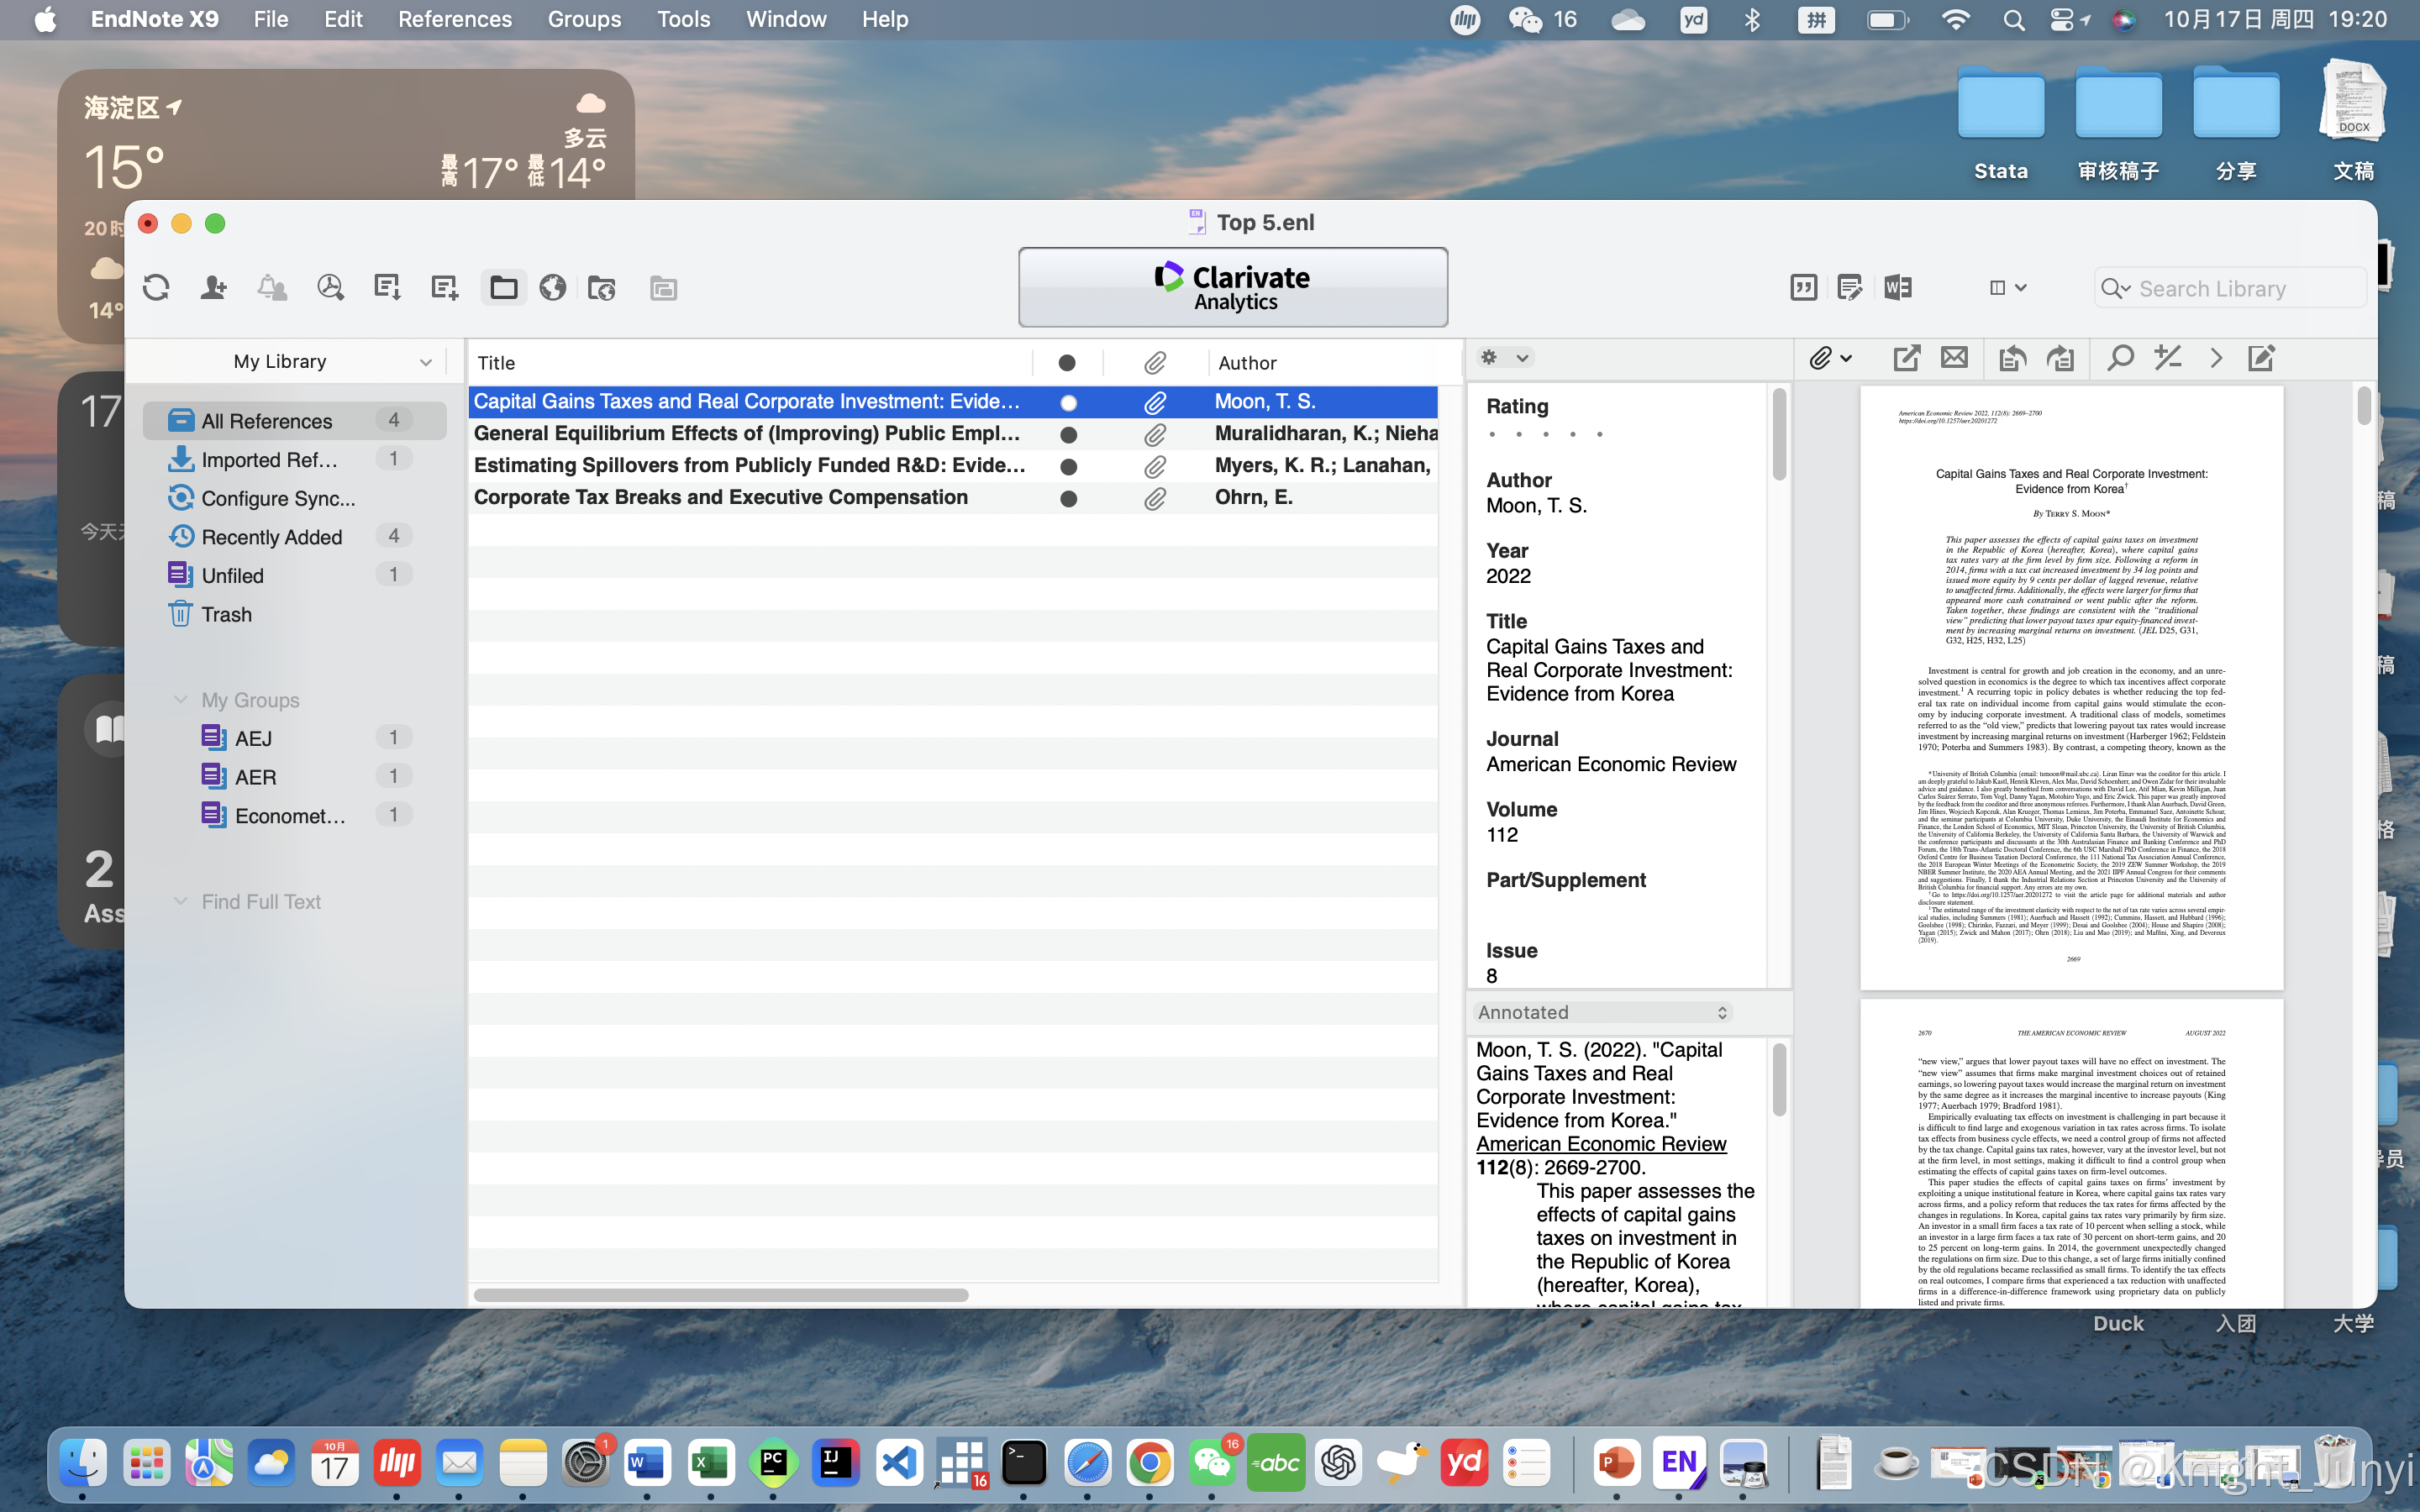Screen dimensions: 2420x1512
Task: Toggle read status dot for Ohrn reference
Action: [x=1068, y=498]
